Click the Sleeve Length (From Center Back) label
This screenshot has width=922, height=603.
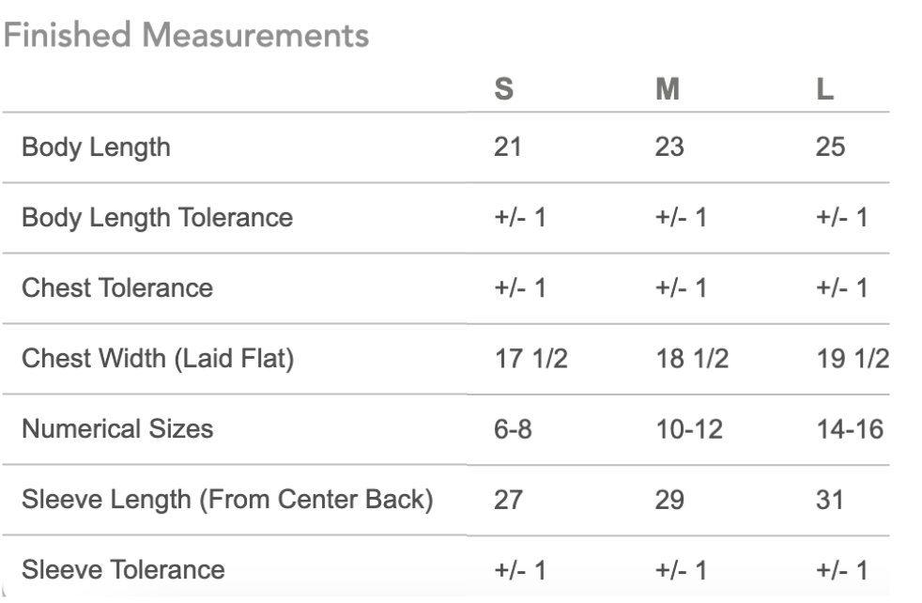point(227,500)
